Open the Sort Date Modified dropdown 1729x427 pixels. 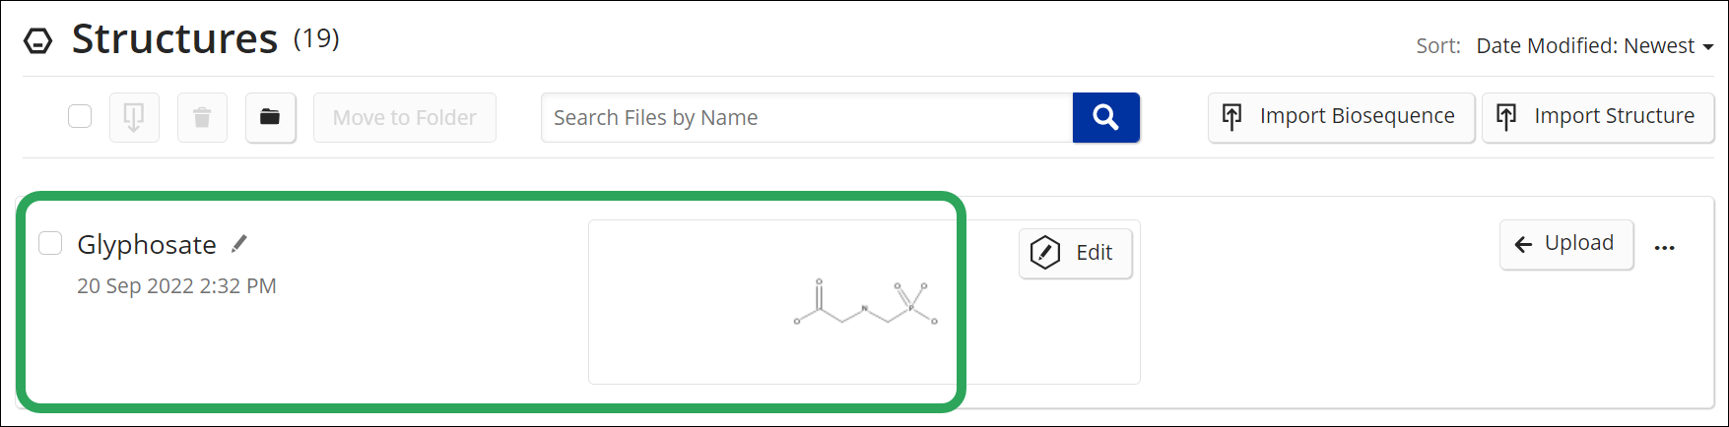click(1595, 46)
